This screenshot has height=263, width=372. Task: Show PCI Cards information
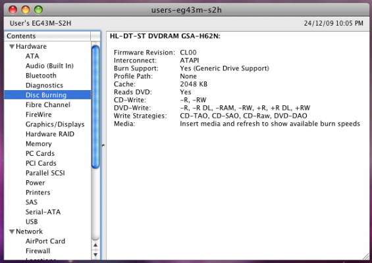click(x=41, y=163)
